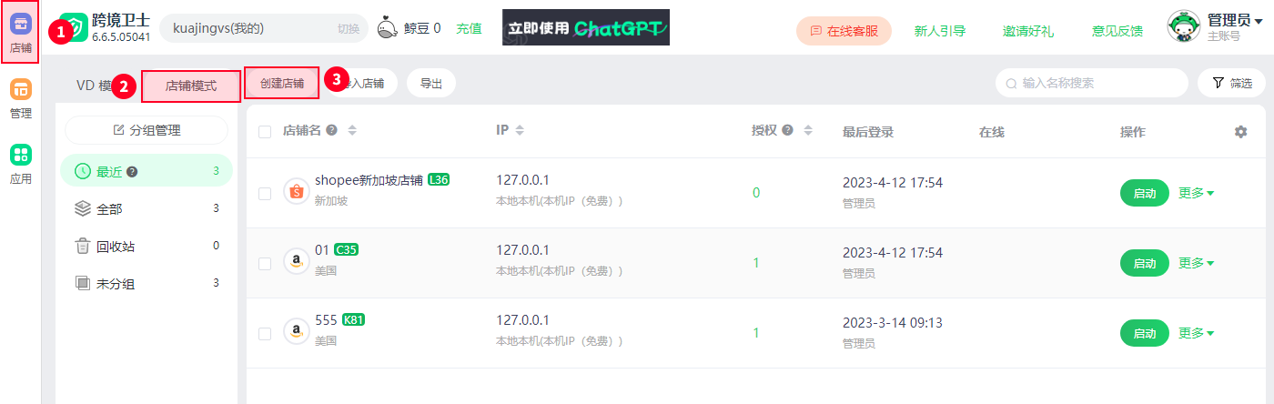
Task: Click the 输入名称搜索 search field
Action: pos(1092,83)
